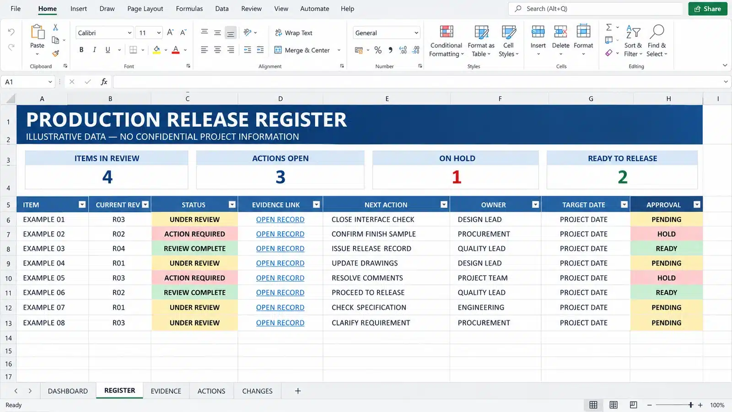Image resolution: width=732 pixels, height=412 pixels.
Task: Open Cell Styles gallery
Action: point(509,41)
